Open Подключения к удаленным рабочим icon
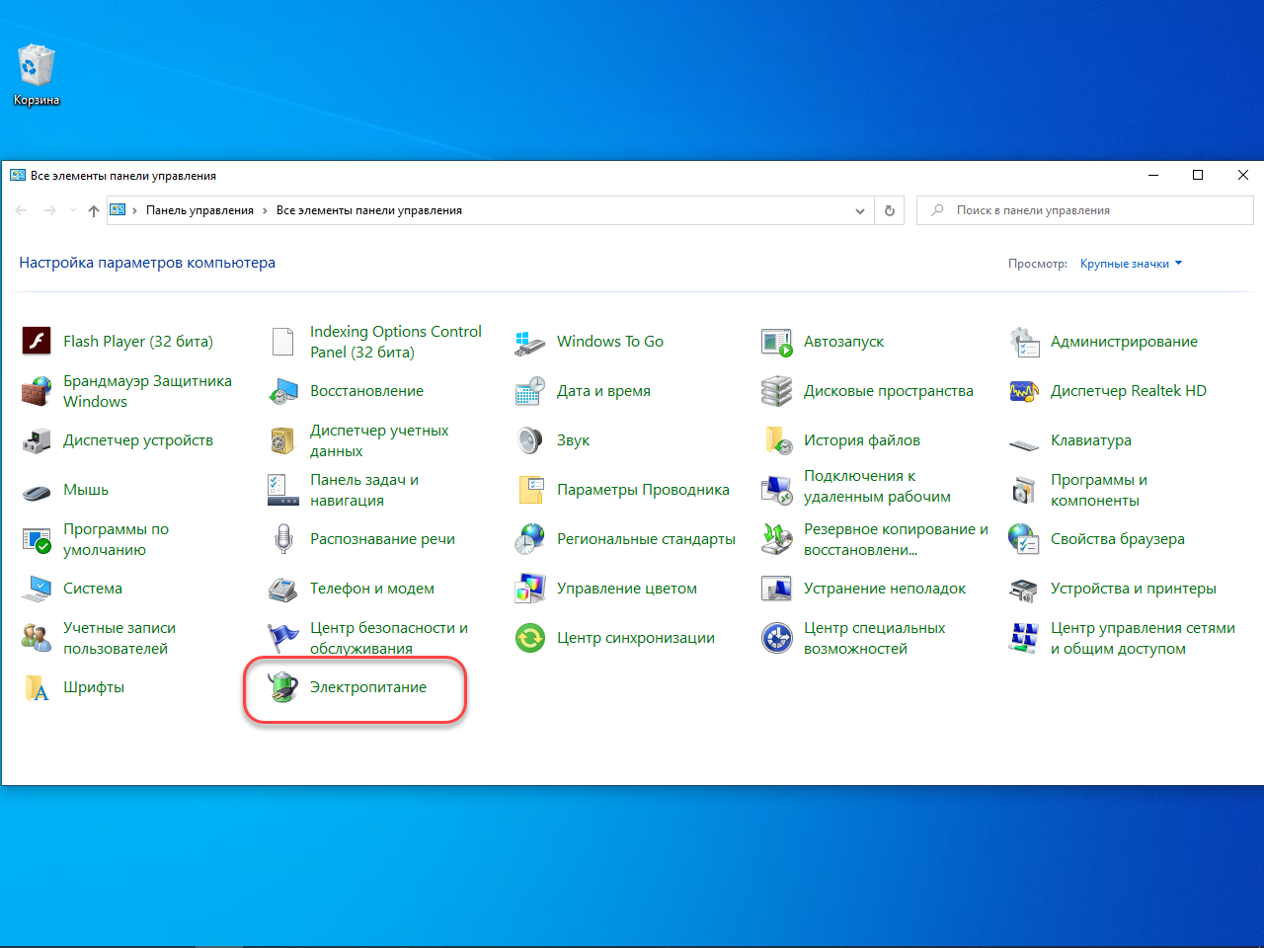The width and height of the screenshot is (1264, 948). coord(777,490)
